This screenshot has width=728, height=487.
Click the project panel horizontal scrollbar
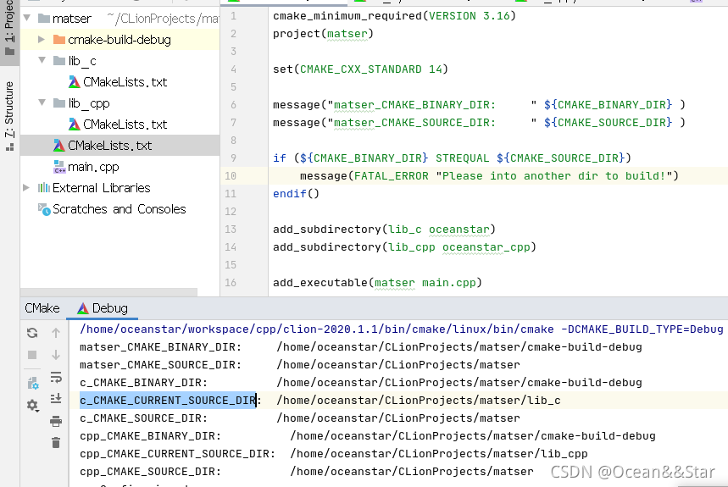point(108,292)
